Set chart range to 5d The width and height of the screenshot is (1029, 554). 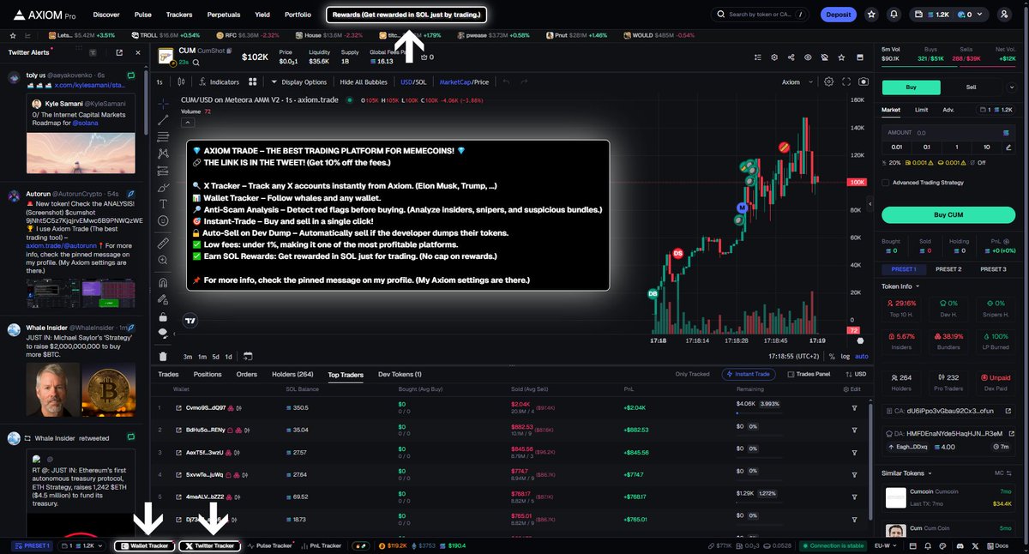pyautogui.click(x=216, y=356)
